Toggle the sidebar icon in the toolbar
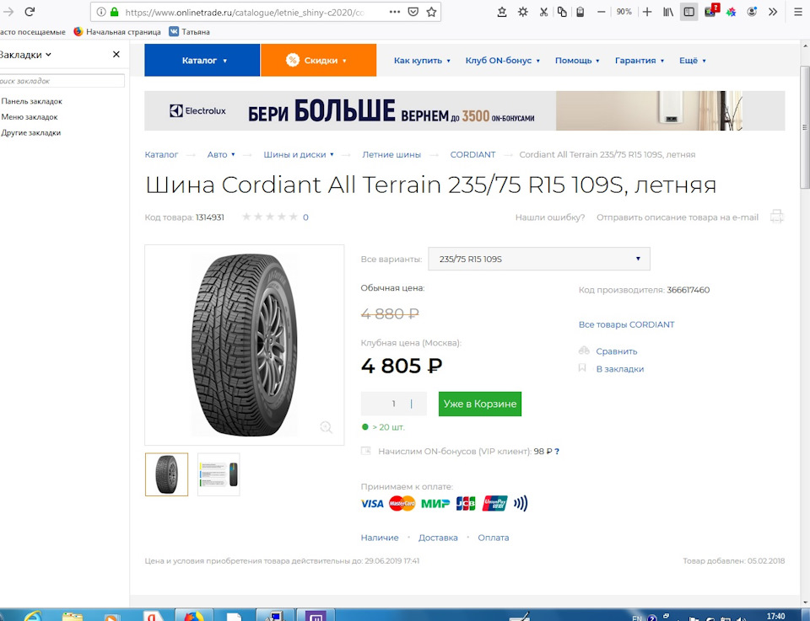Screen dimensions: 810x621 [x=689, y=12]
